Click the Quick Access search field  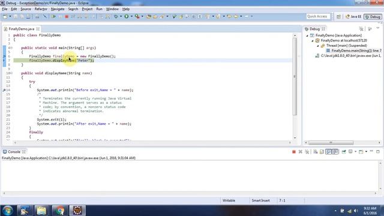(318, 16)
